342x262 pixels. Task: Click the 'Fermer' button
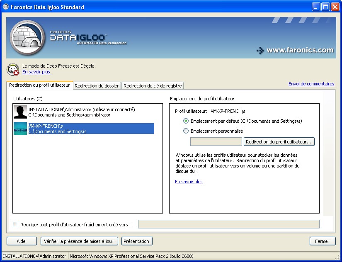[323, 241]
